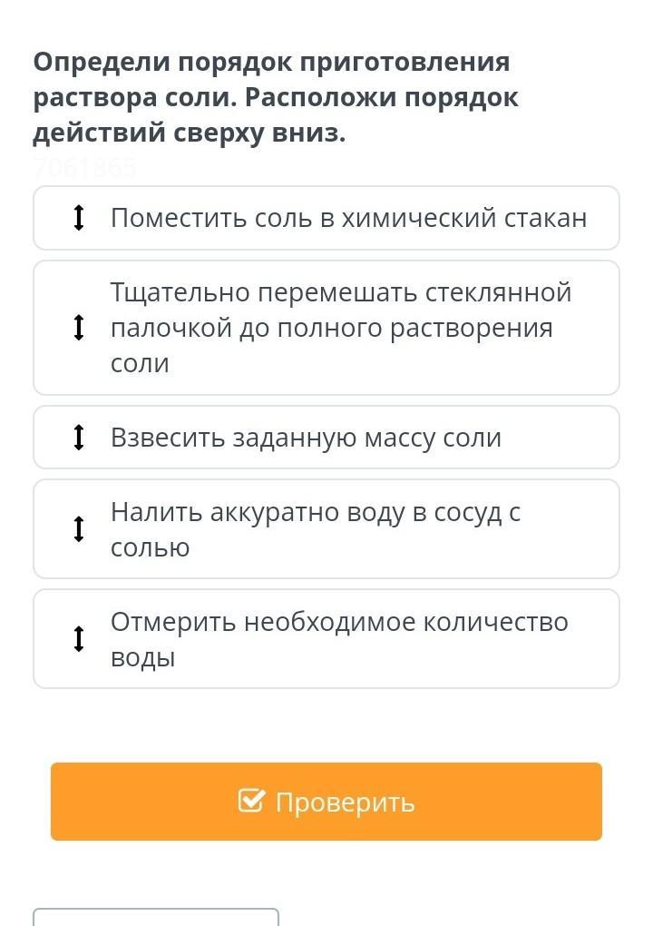Click the faint number under the question heading

coord(85,168)
